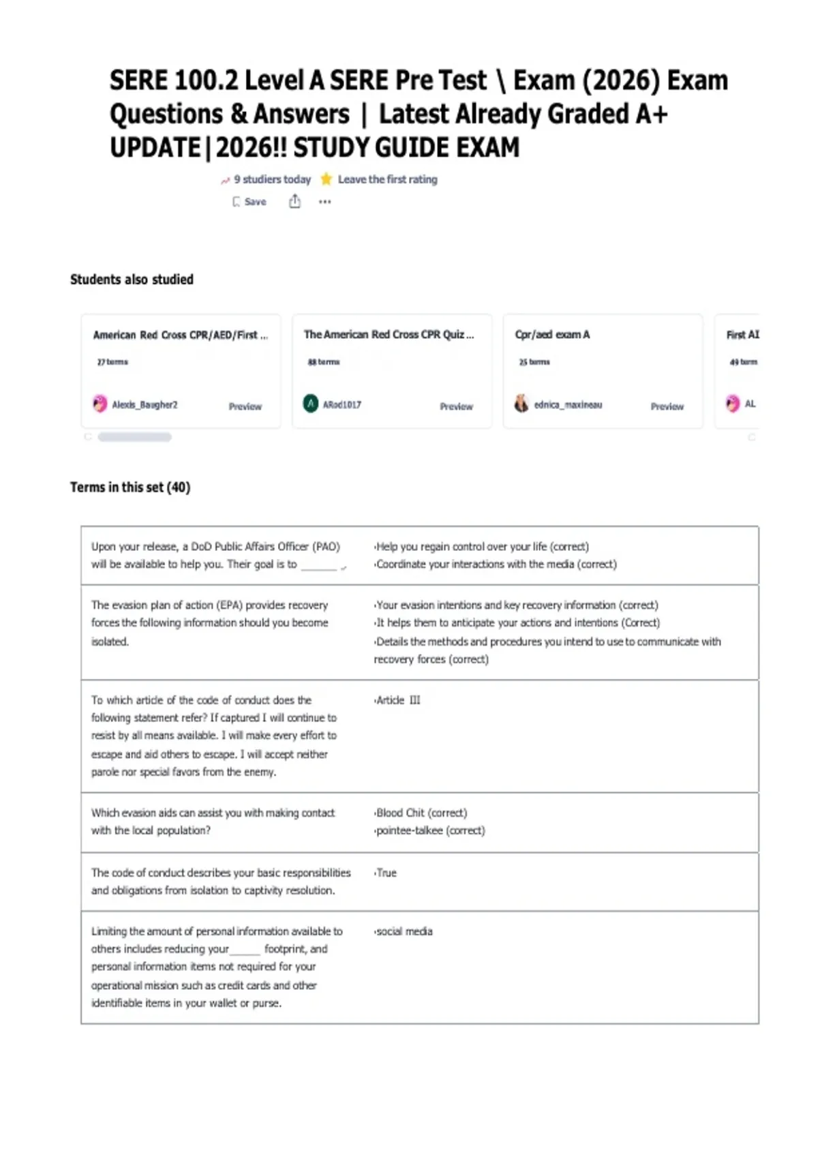This screenshot has height=1159, width=818.
Task: Click the trending studiers arrow icon
Action: 225,181
